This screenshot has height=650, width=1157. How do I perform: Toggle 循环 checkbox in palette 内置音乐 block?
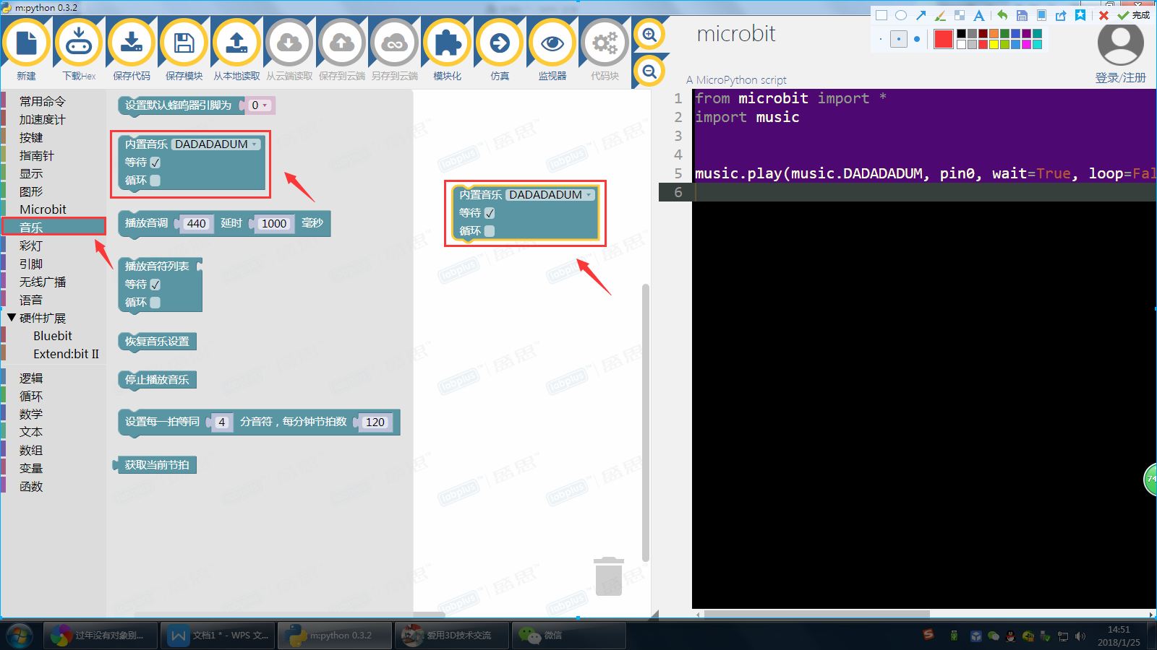(x=155, y=181)
